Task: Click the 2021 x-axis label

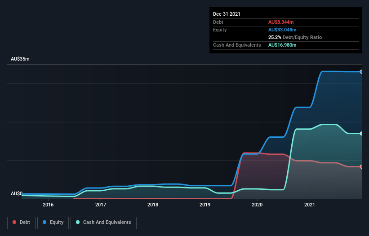Action: click(310, 205)
